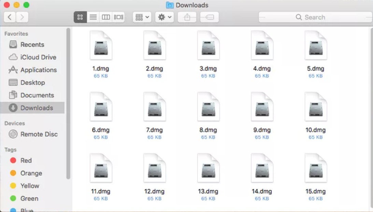
Task: Switch to list view
Action: coord(93,17)
